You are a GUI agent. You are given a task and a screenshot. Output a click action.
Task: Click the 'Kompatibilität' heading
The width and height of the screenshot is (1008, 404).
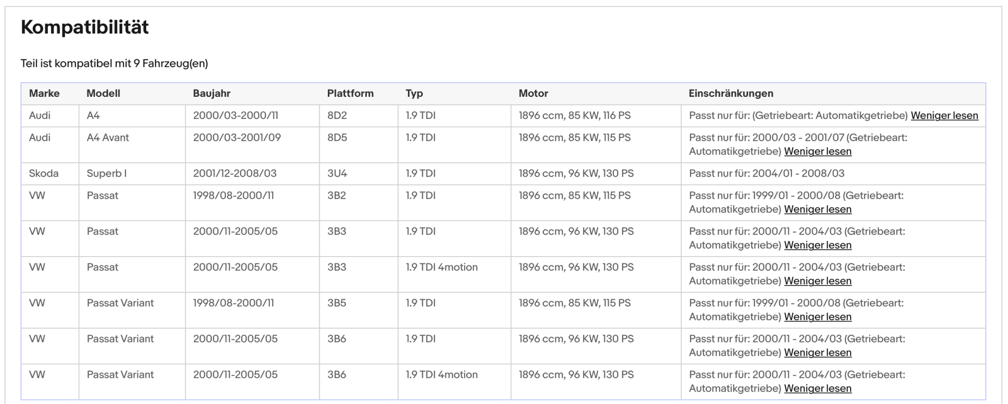coord(84,27)
